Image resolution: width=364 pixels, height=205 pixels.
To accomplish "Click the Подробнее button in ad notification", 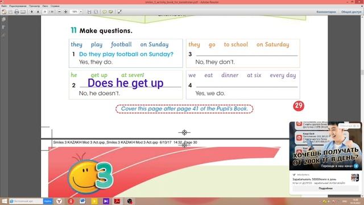I will pos(325,188).
